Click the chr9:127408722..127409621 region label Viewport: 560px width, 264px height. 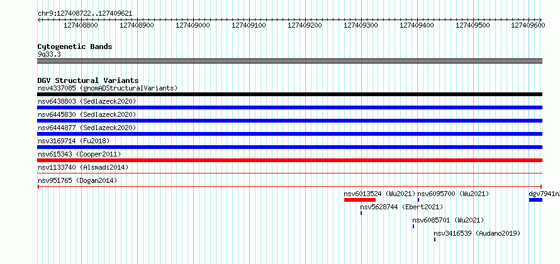click(85, 14)
